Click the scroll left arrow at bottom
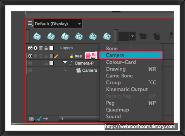 (62, 119)
